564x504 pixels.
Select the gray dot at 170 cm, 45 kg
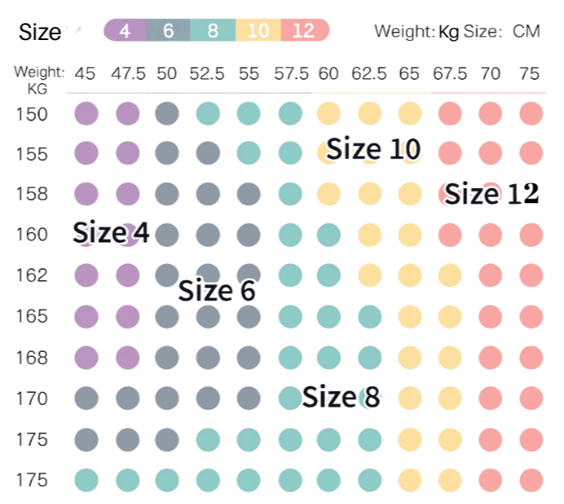pos(86,398)
